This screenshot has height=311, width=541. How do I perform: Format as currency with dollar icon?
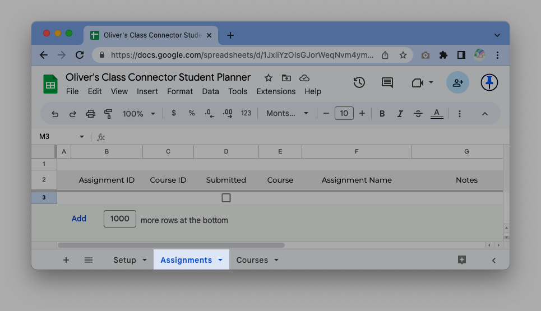pos(174,113)
